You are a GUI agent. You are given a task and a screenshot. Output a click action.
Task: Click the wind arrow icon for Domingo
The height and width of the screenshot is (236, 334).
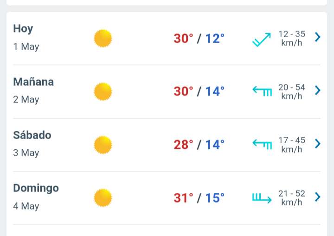[x=262, y=198]
